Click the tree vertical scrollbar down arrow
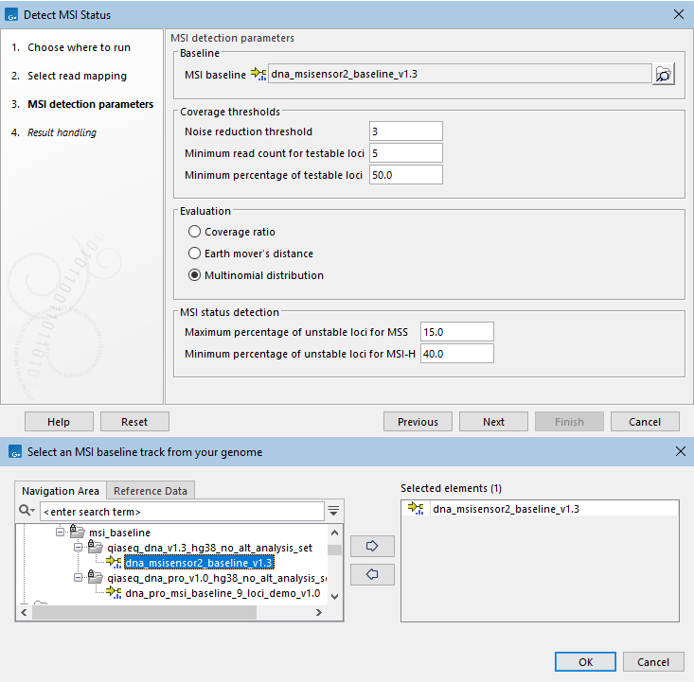Screen dimensions: 694x682 tap(334, 596)
